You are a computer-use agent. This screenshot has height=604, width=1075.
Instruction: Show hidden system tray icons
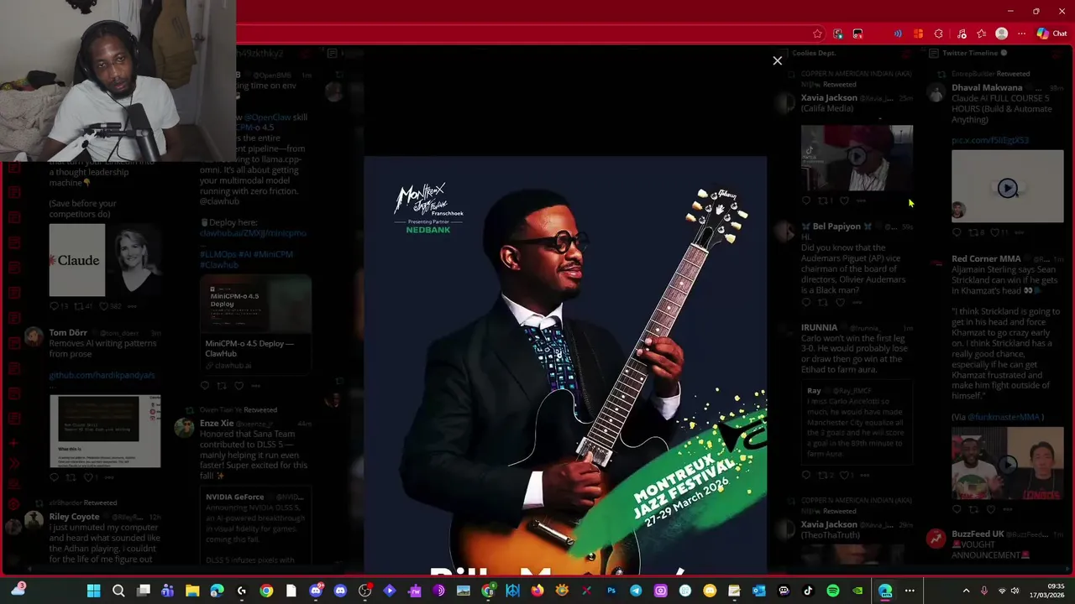[x=966, y=591]
